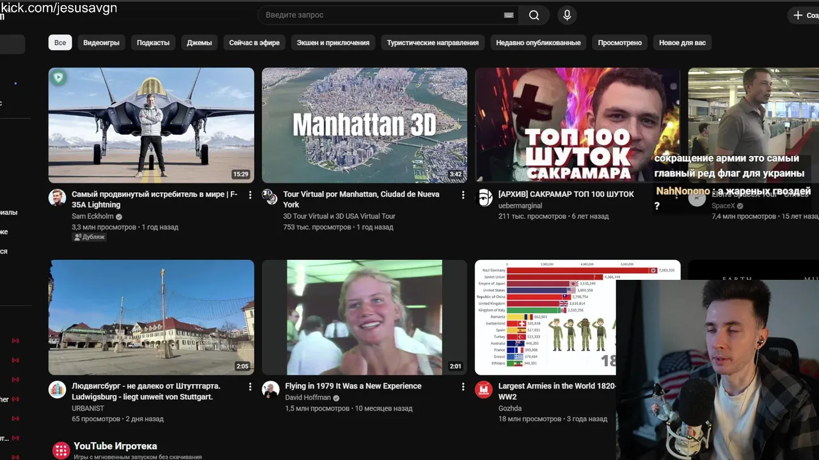Click the shield badge on F-35 thumbnail
Viewport: 819px width, 460px height.
[x=59, y=78]
